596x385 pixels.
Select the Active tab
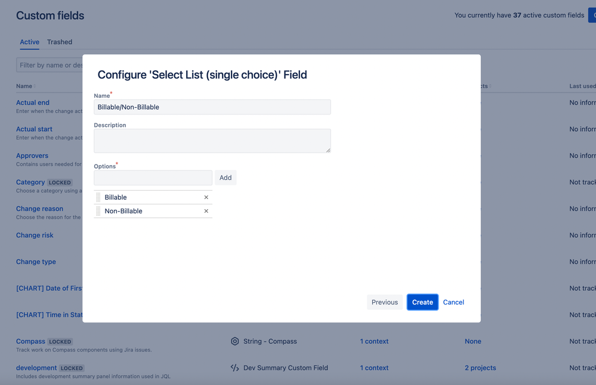point(29,42)
